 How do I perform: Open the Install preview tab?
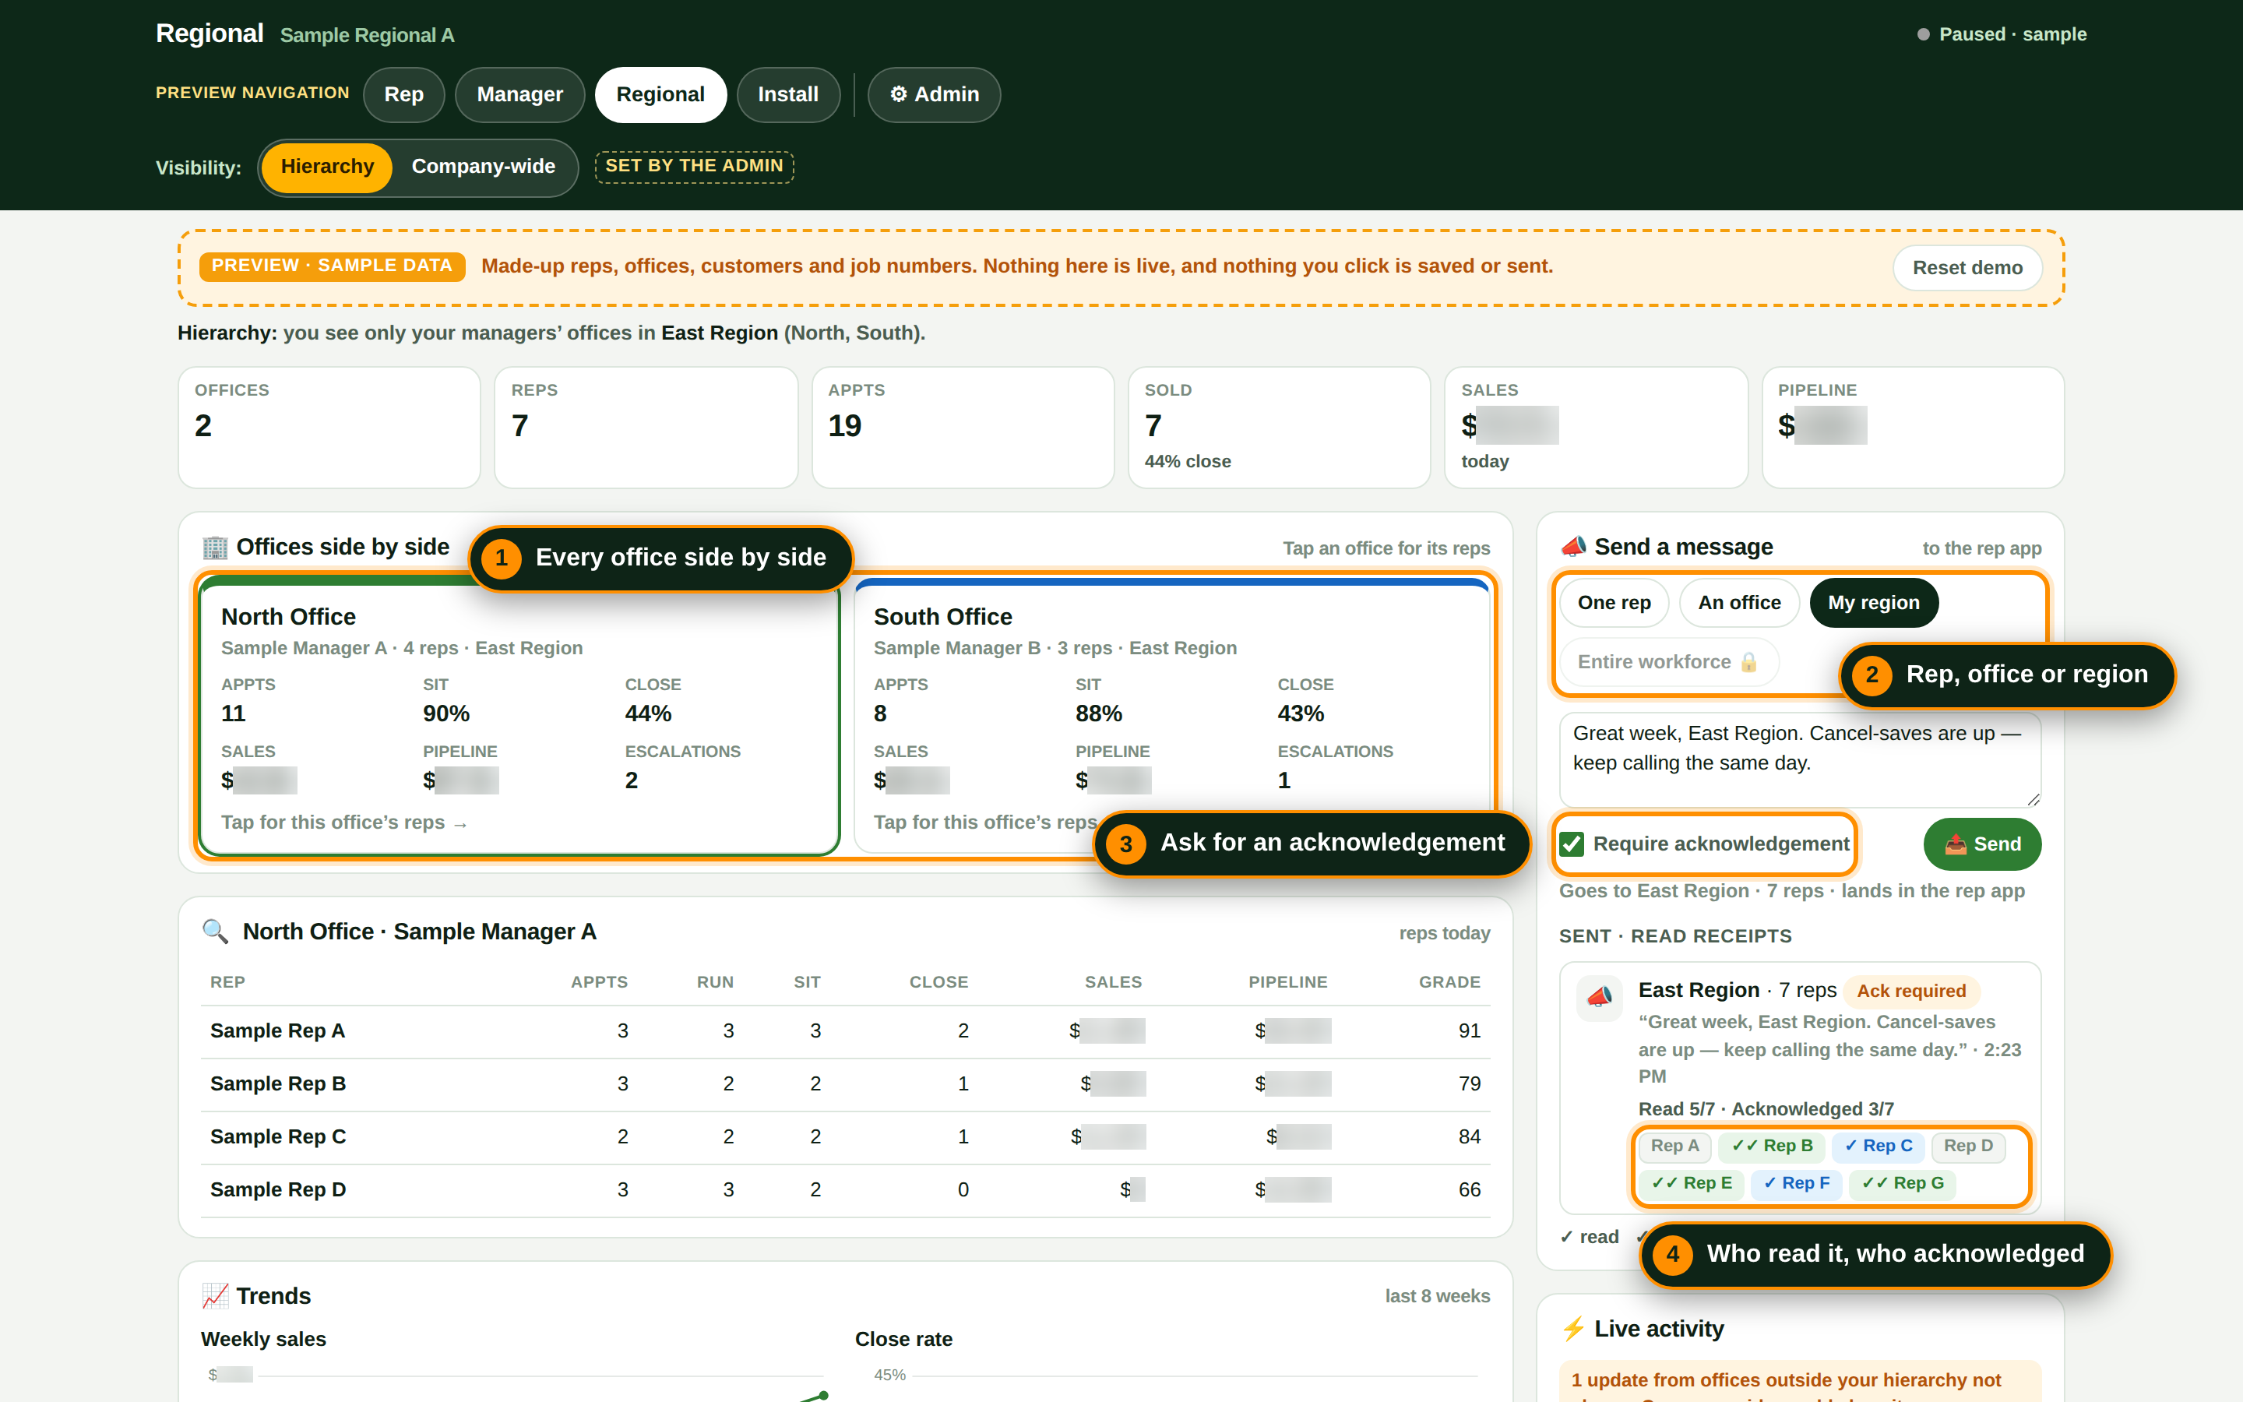click(x=788, y=94)
